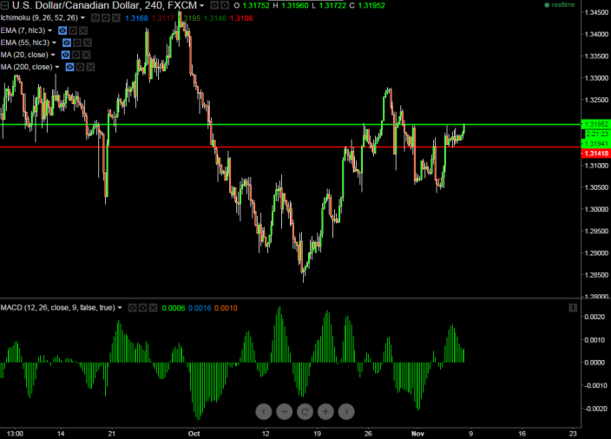Expand the EMA (7, hlc3) dropdown arrow
Screen dimensions: 611x439
coord(49,30)
